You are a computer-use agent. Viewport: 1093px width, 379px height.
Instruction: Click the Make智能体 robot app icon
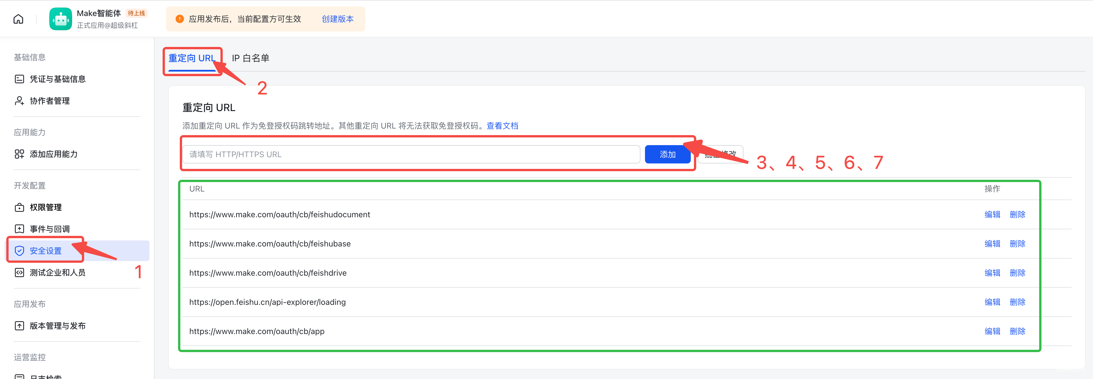click(x=61, y=19)
